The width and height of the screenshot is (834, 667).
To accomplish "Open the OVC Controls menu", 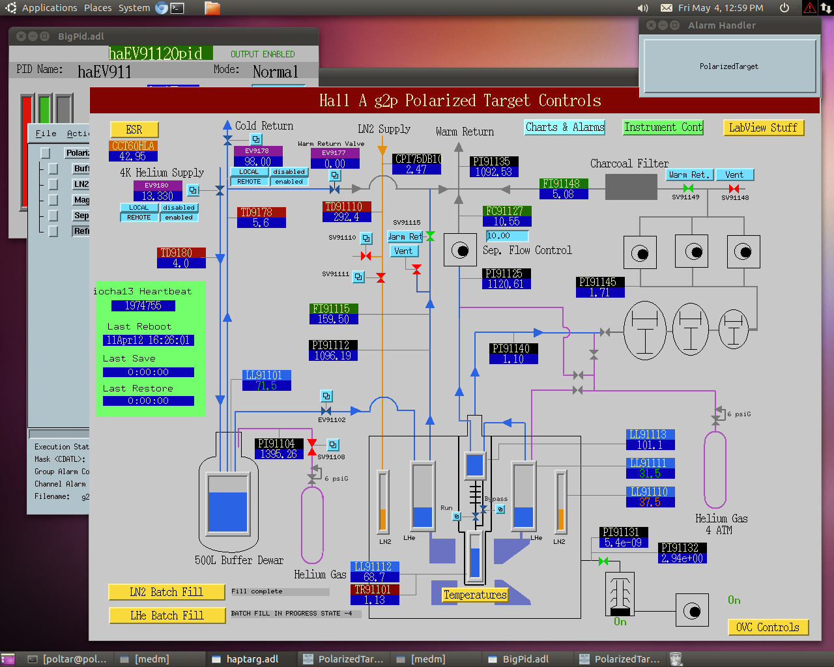I will [x=768, y=627].
